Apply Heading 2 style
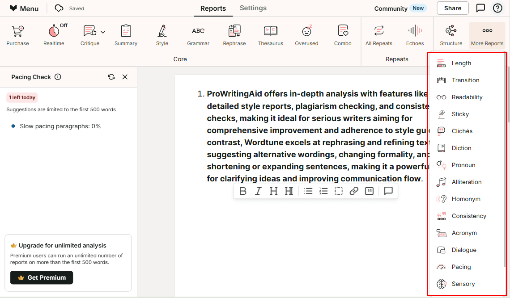Screen dimensions: 510x298 pyautogui.click(x=289, y=191)
